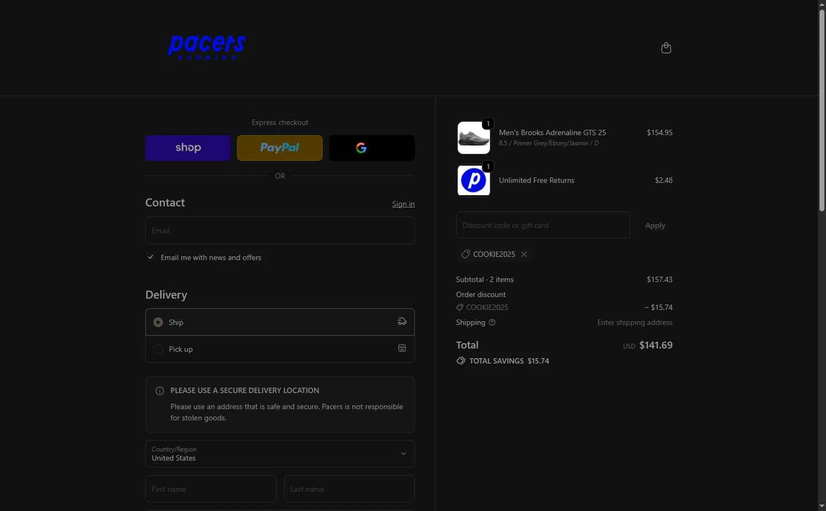826x511 pixels.
Task: Click the vertical page scrollbar thumb
Action: [822, 110]
